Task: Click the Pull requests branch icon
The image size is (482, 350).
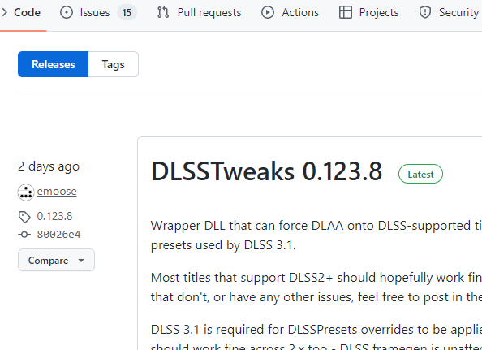Action: pos(163,13)
